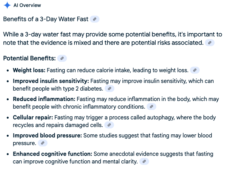Select the Improved insulin sensitivity bullet label
The height and width of the screenshot is (169, 226).
pos(51,81)
